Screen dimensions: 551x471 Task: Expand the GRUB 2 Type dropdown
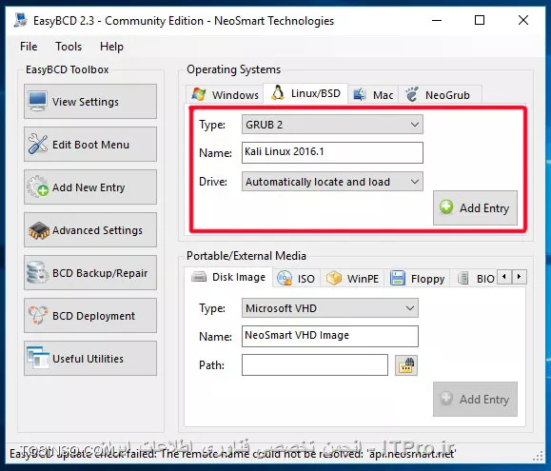pos(332,125)
